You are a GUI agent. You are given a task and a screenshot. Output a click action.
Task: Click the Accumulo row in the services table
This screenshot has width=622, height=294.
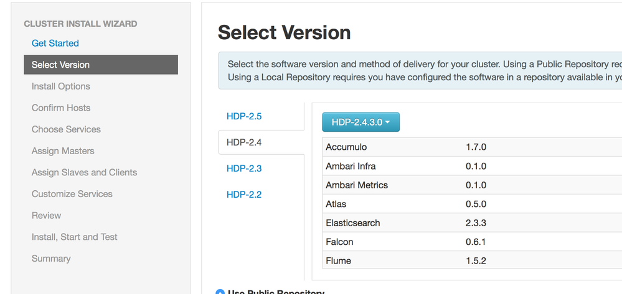tap(345, 147)
